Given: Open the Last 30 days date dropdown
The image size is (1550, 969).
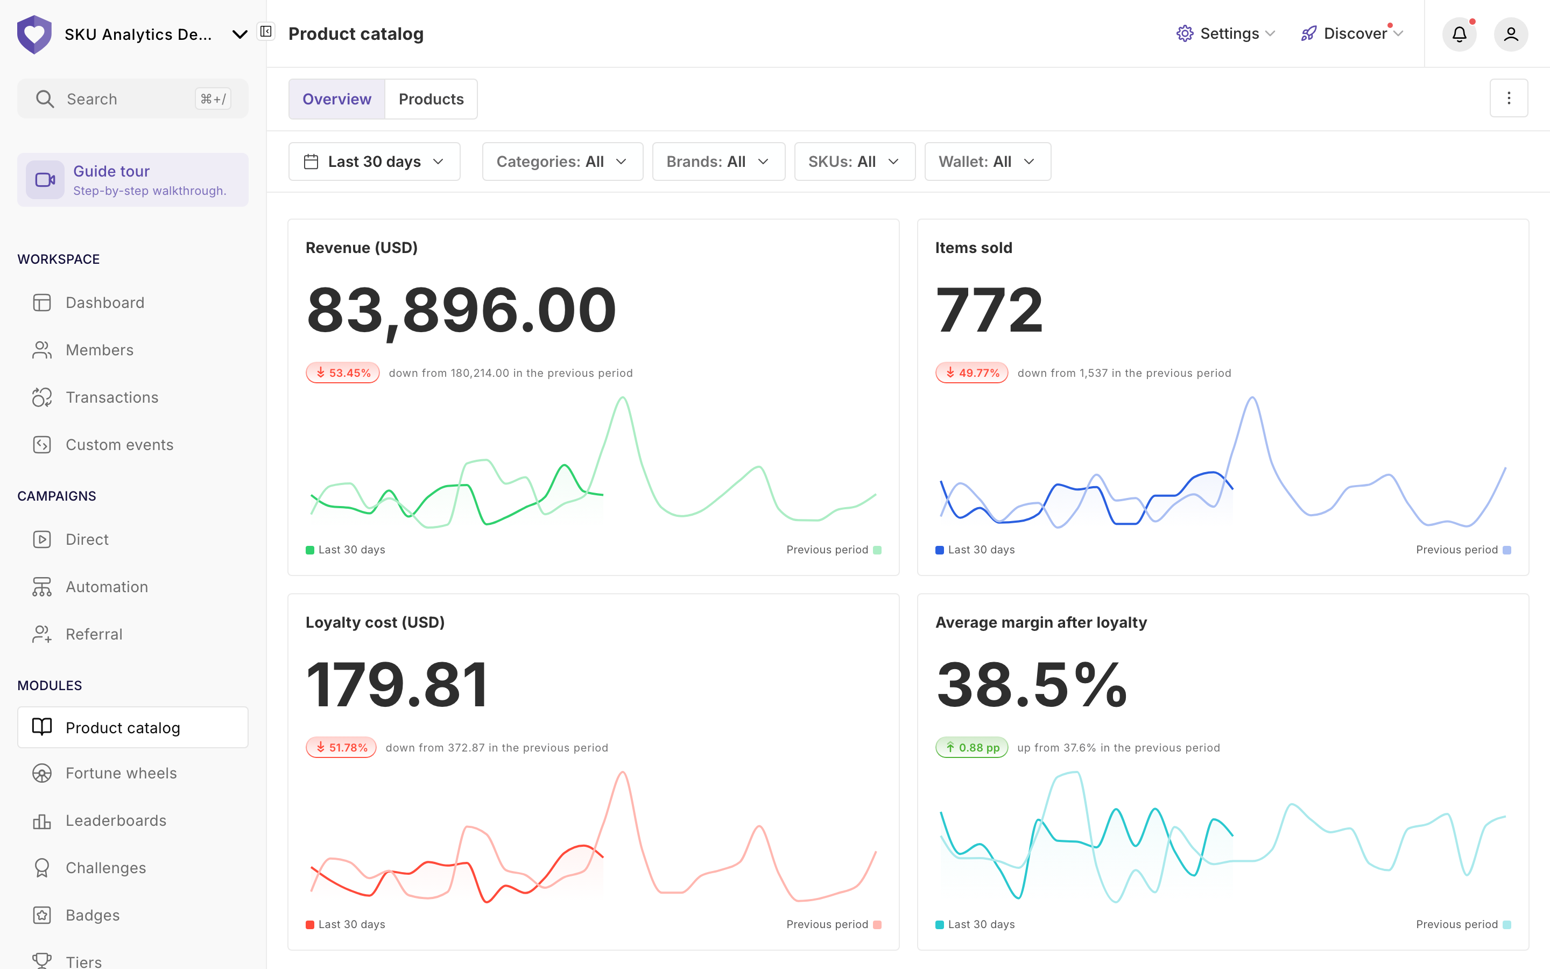Looking at the screenshot, I should (374, 161).
